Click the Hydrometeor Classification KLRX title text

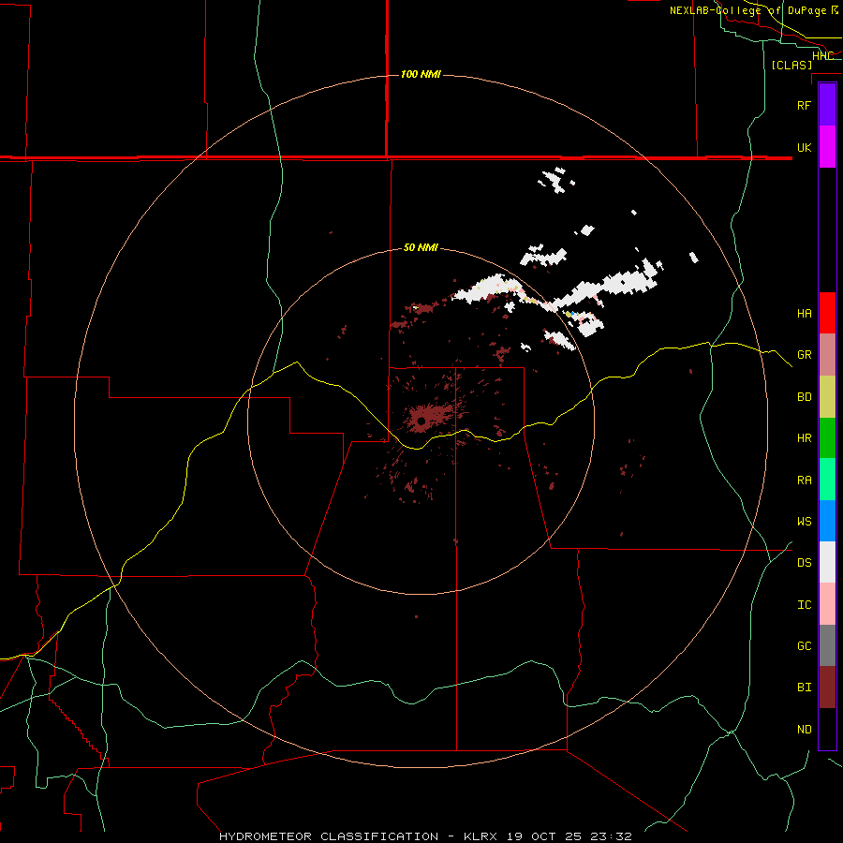425,836
